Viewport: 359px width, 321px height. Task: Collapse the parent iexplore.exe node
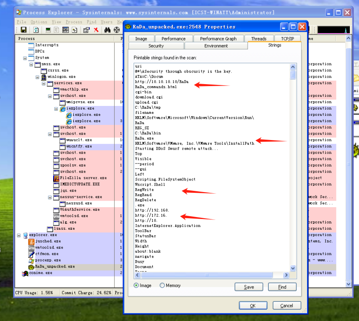click(x=56, y=109)
